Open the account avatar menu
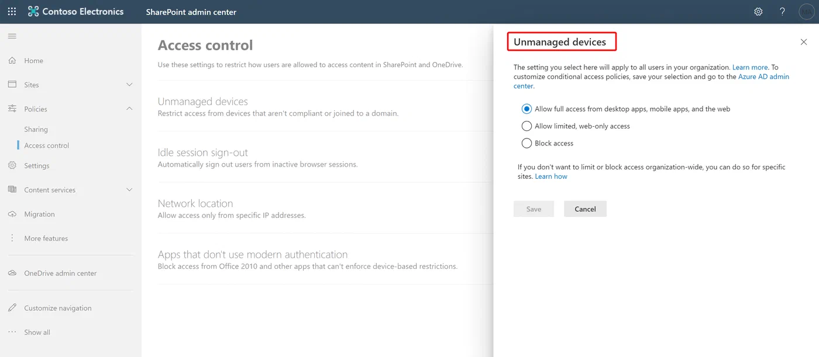Image resolution: width=819 pixels, height=357 pixels. [x=807, y=12]
